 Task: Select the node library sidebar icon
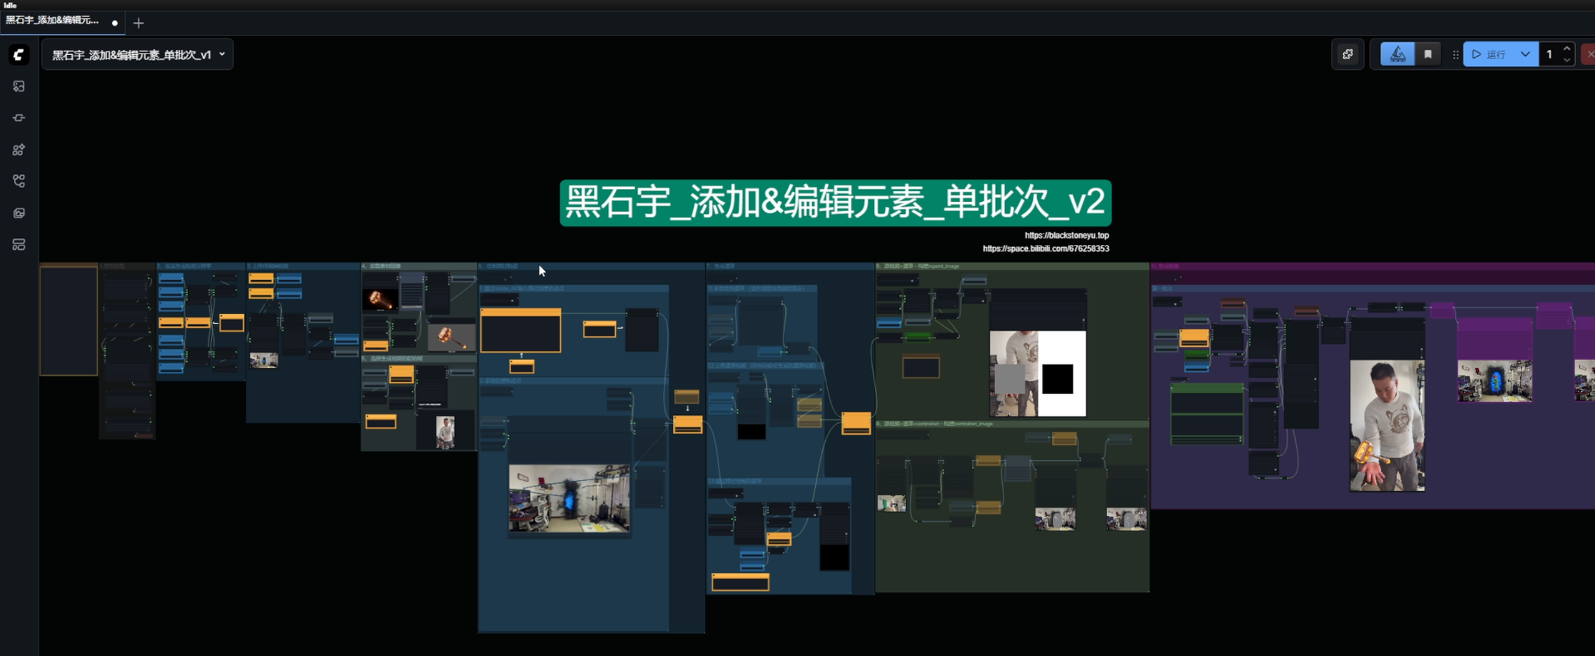(18, 150)
